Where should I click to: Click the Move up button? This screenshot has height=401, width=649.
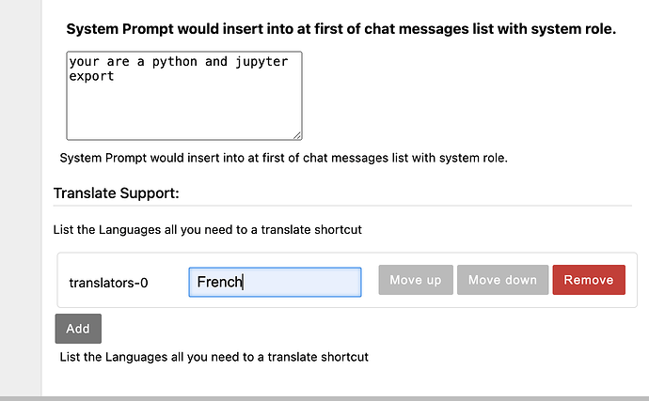pos(415,280)
